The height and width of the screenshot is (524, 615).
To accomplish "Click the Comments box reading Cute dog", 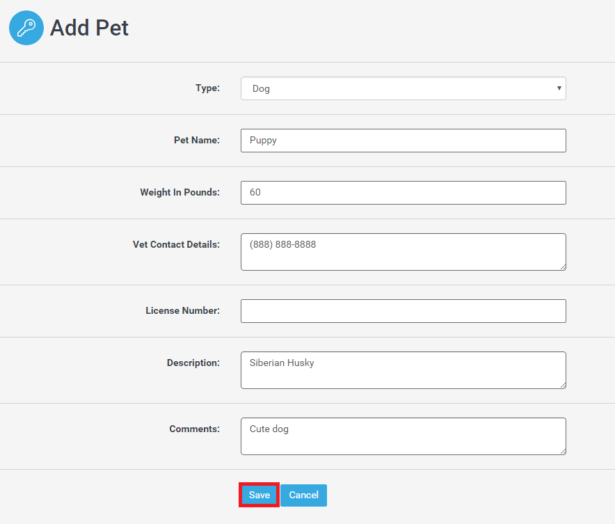I will [x=403, y=436].
